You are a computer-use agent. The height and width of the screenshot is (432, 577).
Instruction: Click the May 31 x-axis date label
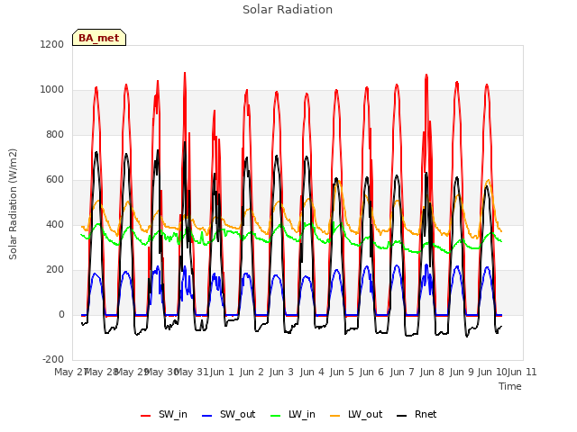coord(191,372)
